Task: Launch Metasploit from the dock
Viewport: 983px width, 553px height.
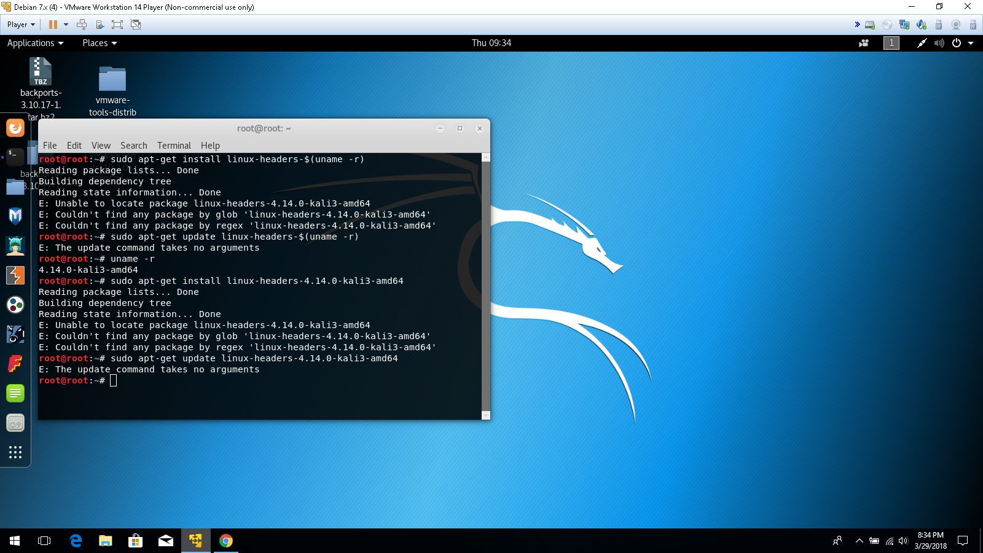Action: pyautogui.click(x=15, y=216)
